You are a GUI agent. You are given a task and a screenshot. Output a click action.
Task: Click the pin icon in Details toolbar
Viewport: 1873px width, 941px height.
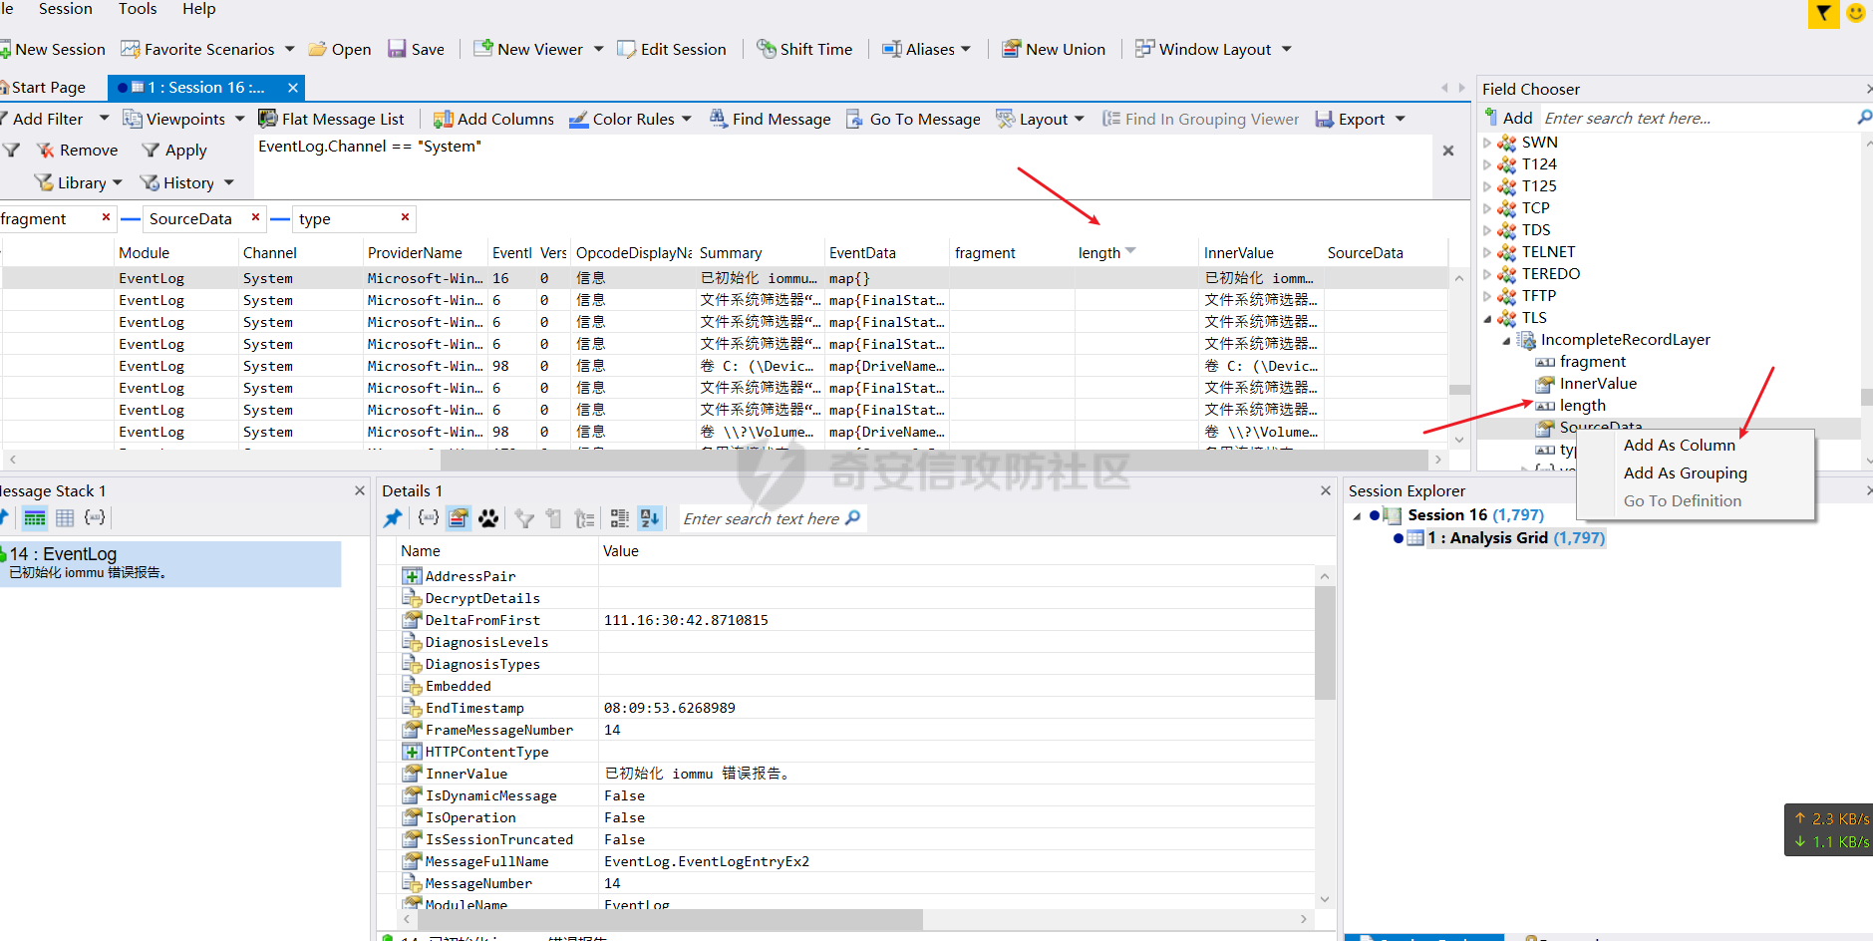393,518
